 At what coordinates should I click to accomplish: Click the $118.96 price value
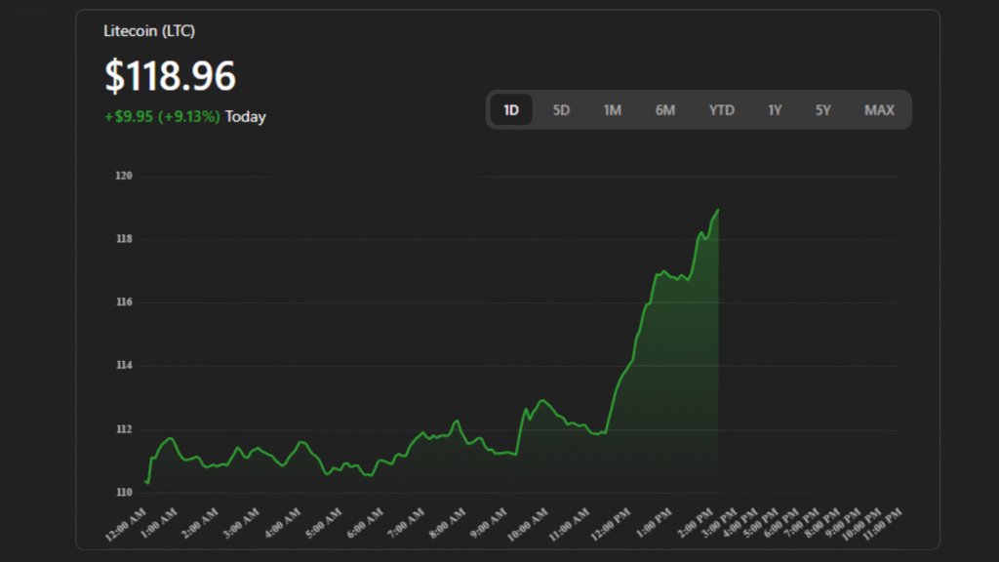click(x=170, y=76)
